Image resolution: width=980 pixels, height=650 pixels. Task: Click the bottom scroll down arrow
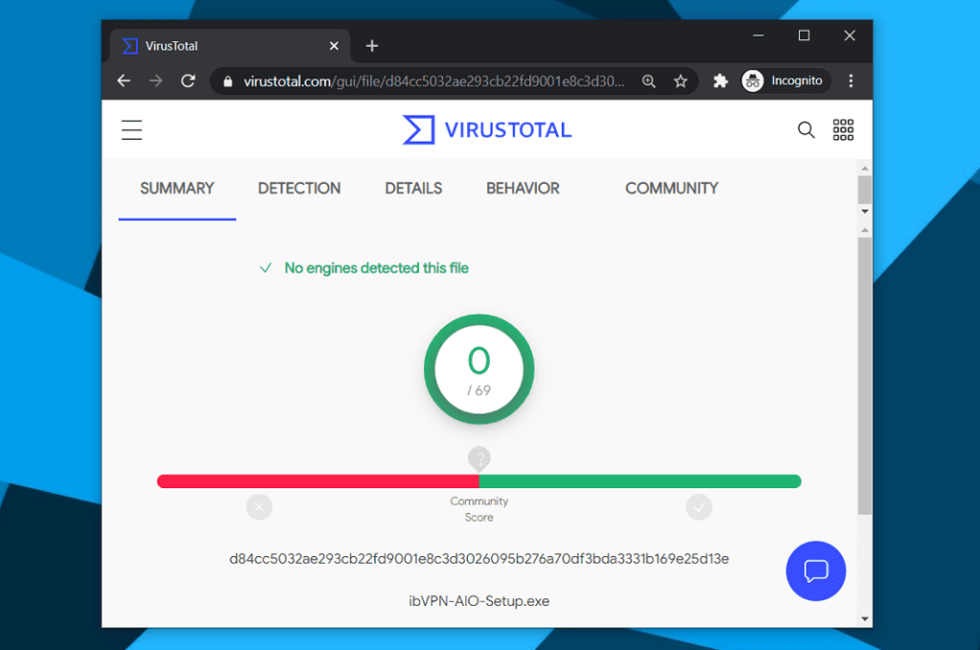(x=865, y=618)
